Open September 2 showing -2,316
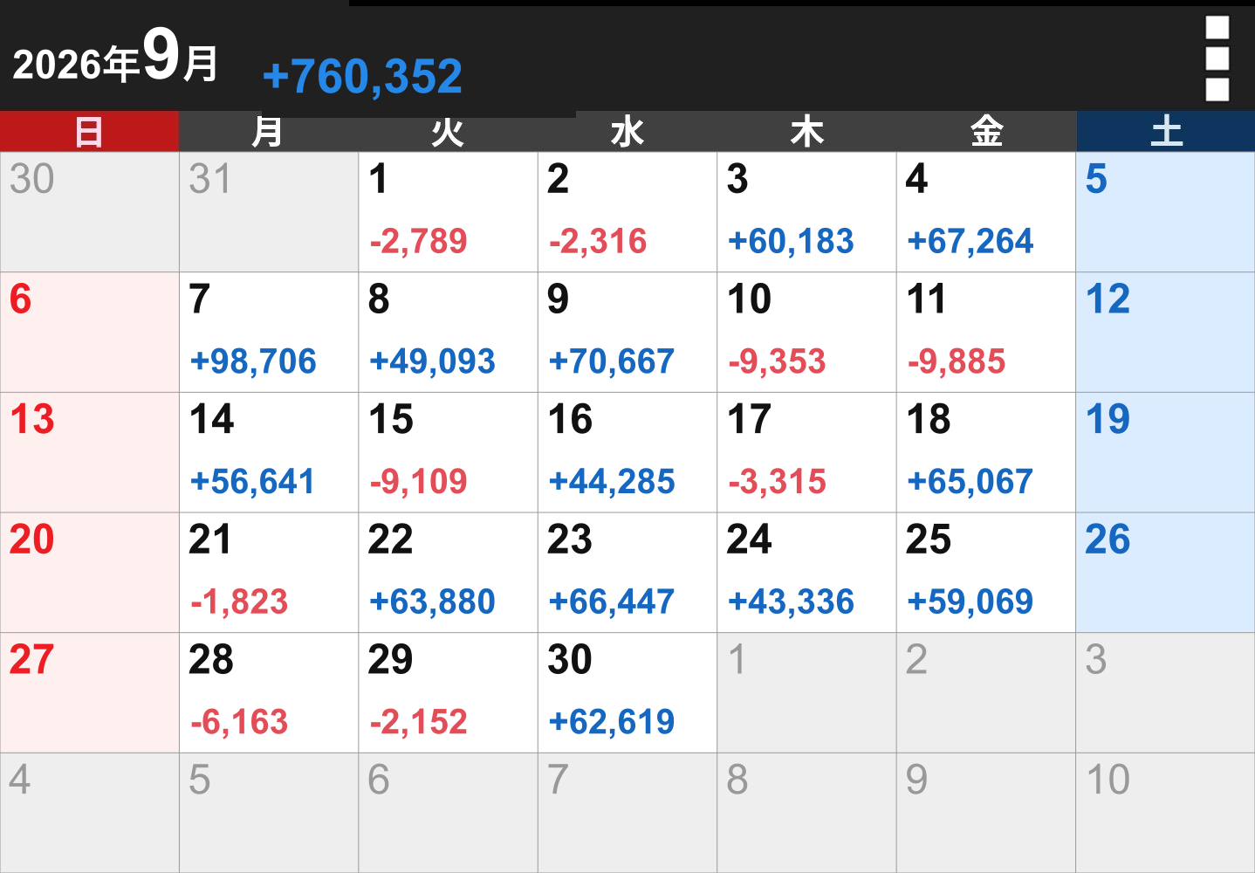The height and width of the screenshot is (873, 1255). click(x=627, y=212)
